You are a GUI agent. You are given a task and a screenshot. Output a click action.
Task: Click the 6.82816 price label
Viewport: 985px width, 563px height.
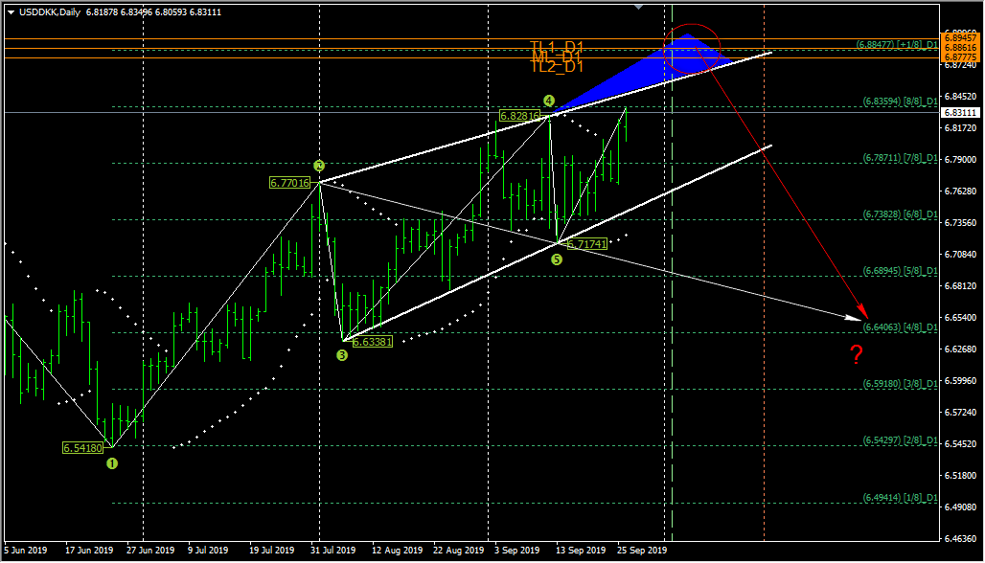pyautogui.click(x=519, y=116)
